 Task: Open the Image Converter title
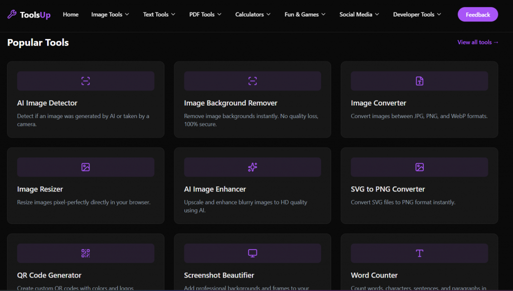click(x=379, y=103)
